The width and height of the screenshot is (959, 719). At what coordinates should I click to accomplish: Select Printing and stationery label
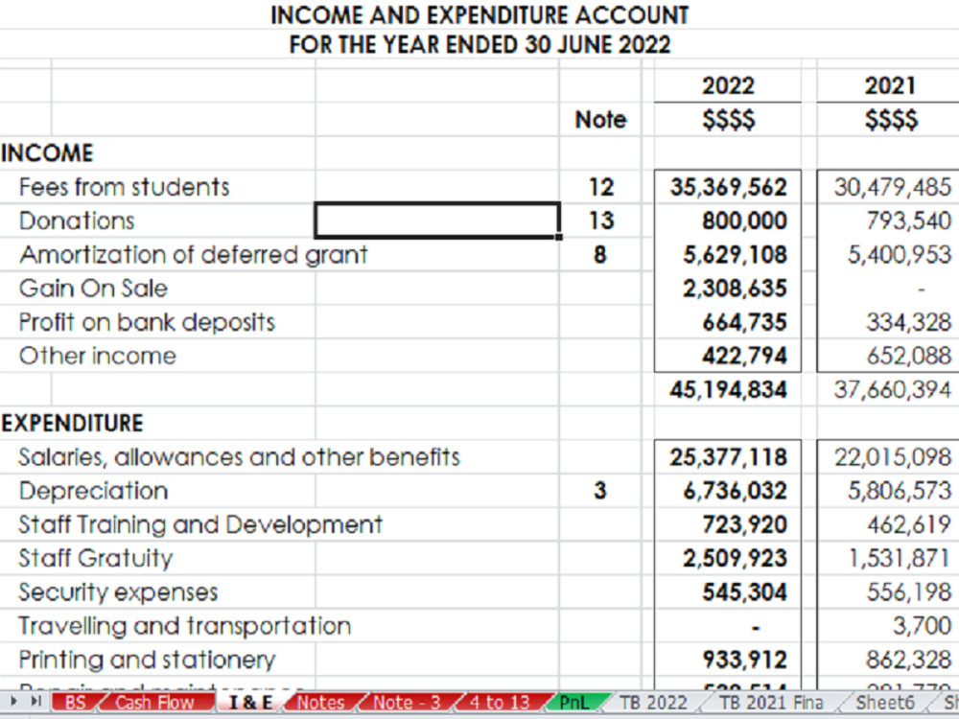147,660
